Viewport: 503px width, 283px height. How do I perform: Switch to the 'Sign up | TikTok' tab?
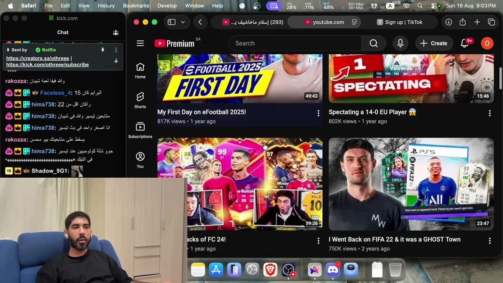[x=400, y=22]
